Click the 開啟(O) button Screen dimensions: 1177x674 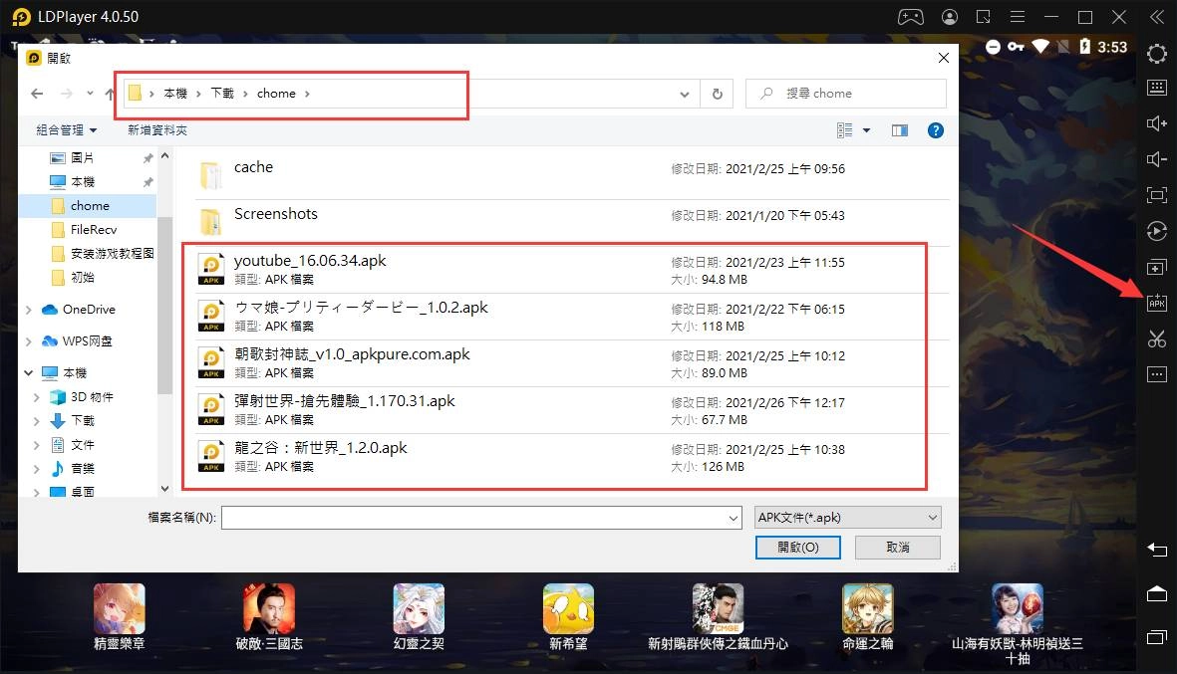(797, 547)
